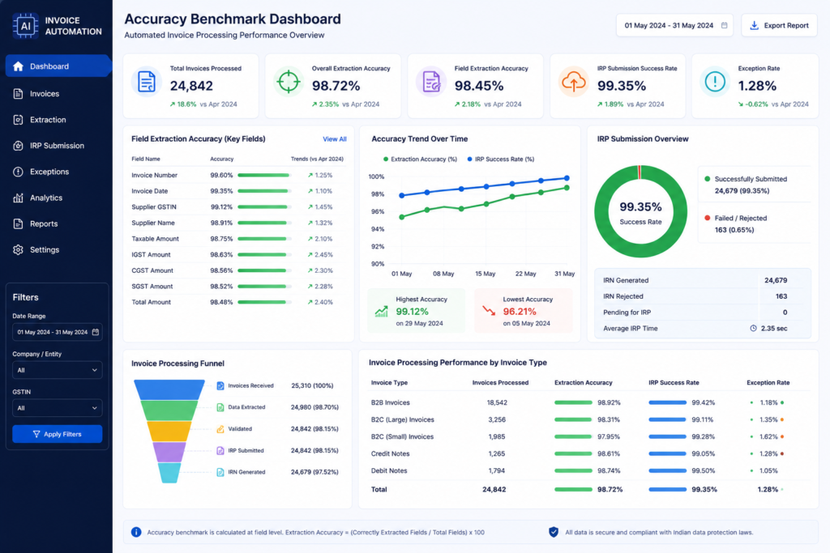Click the IRN Rejected value 163
Screen dimensions: 830x553
tap(781, 296)
